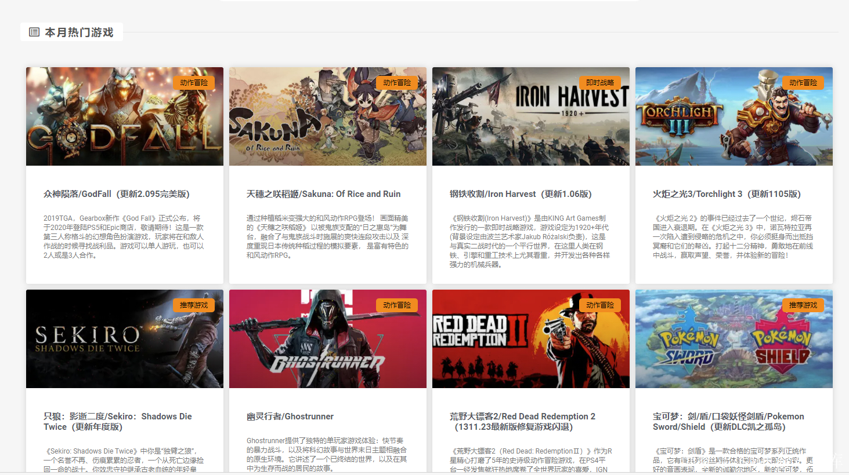
Task: Click the 动作冒险 tag on Red Dead Redemption card
Action: pyautogui.click(x=600, y=305)
